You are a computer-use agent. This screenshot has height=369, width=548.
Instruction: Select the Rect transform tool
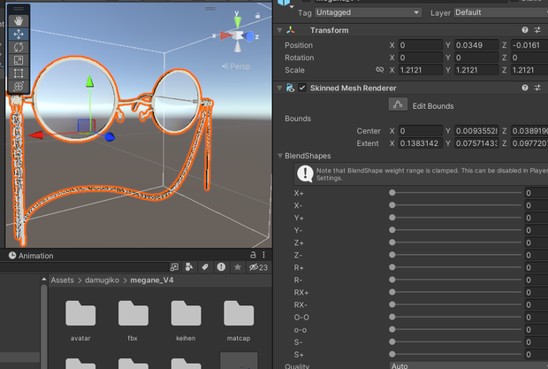point(19,73)
